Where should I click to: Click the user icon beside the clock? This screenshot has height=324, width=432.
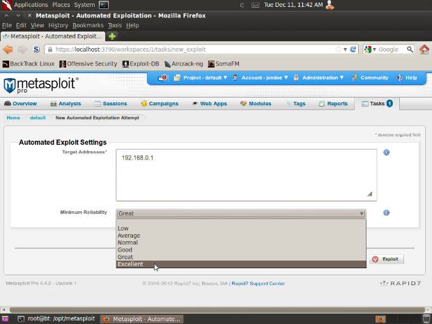point(330,5)
